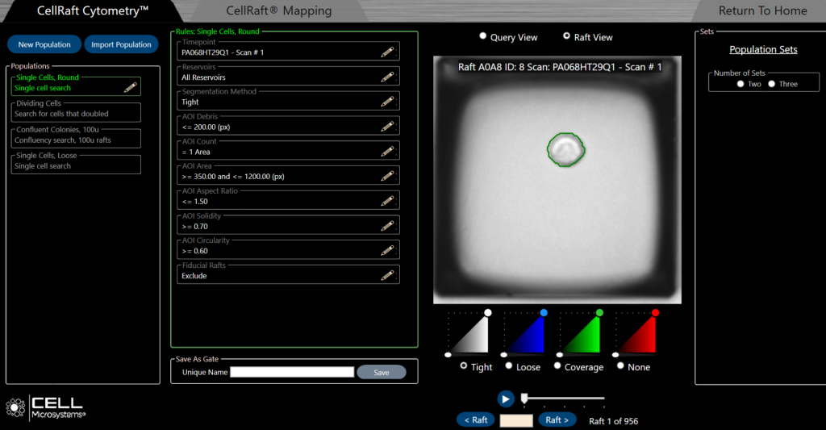Image resolution: width=826 pixels, height=430 pixels.
Task: Click the segmented cell in raft image
Action: coord(565,150)
